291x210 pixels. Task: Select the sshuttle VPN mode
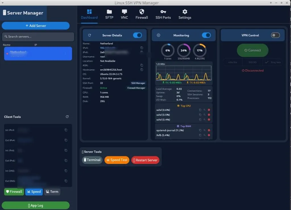(x=232, y=62)
